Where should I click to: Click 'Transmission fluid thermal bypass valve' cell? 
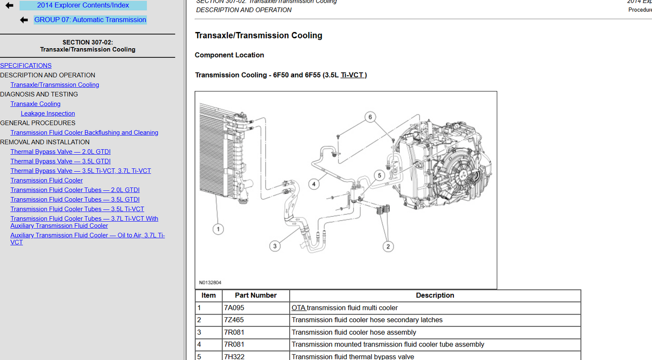click(x=435, y=356)
